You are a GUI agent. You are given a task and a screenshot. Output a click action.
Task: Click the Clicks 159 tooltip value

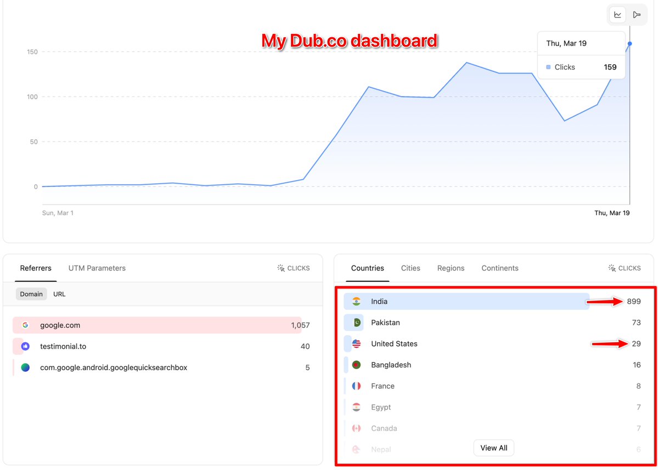[x=610, y=67]
